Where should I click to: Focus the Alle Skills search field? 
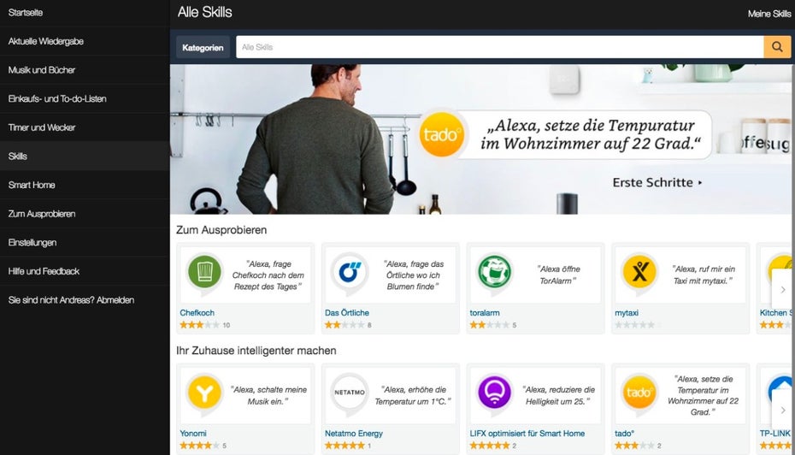click(x=500, y=47)
